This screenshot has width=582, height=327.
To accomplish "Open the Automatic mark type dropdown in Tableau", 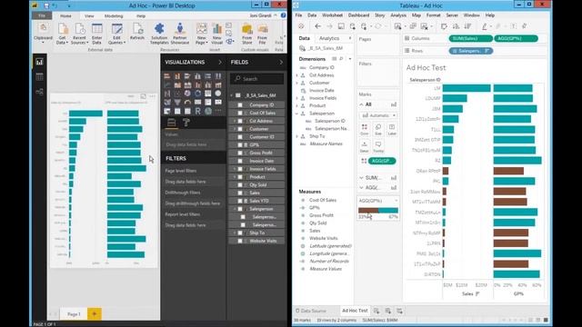I will [378, 115].
